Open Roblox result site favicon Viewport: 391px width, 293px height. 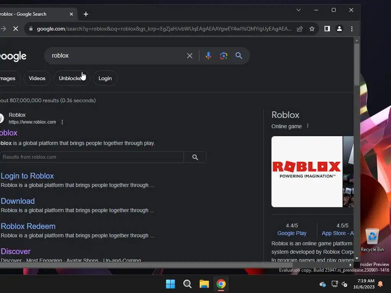[2, 118]
